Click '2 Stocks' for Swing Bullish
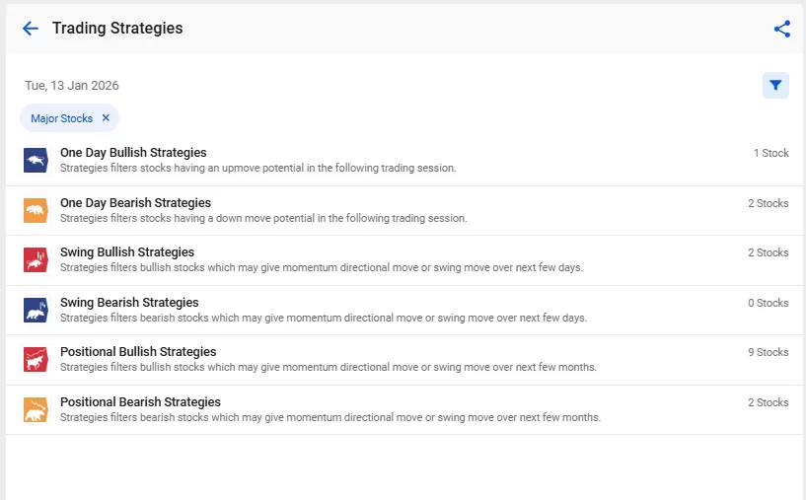The height and width of the screenshot is (500, 806). tap(768, 252)
